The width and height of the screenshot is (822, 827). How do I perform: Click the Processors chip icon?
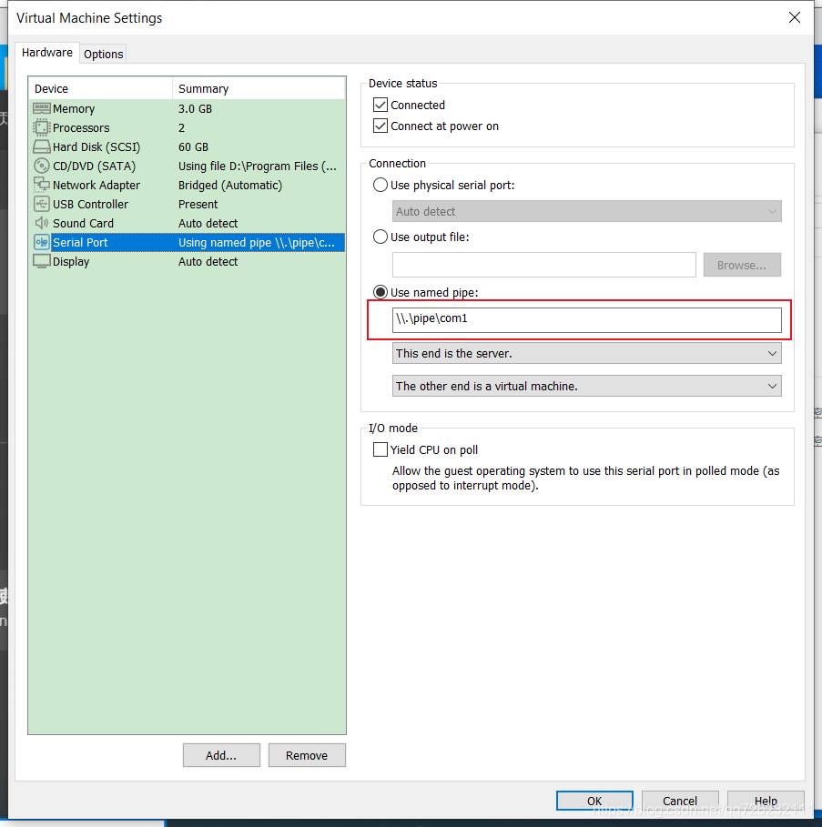click(41, 127)
